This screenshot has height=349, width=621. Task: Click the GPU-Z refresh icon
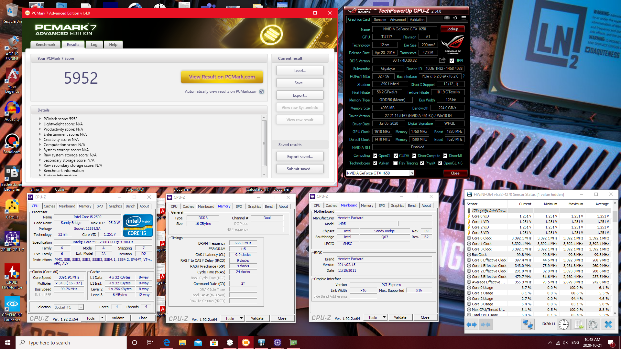point(455,18)
